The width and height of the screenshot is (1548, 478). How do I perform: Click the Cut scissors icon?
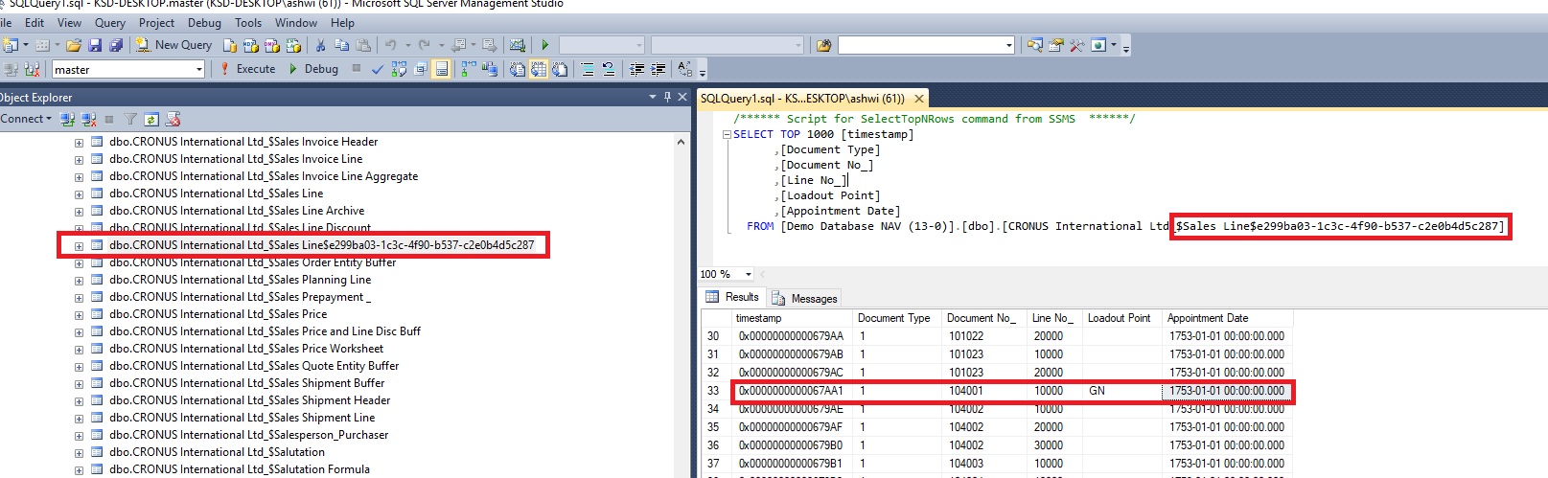click(x=320, y=45)
